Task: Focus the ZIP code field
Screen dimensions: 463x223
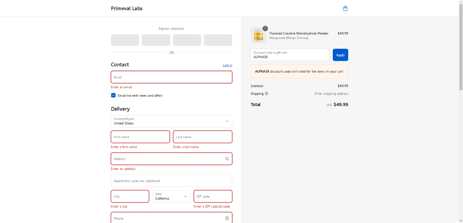Action: tap(213, 196)
